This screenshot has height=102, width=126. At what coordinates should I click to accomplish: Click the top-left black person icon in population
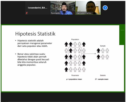tap(66, 44)
